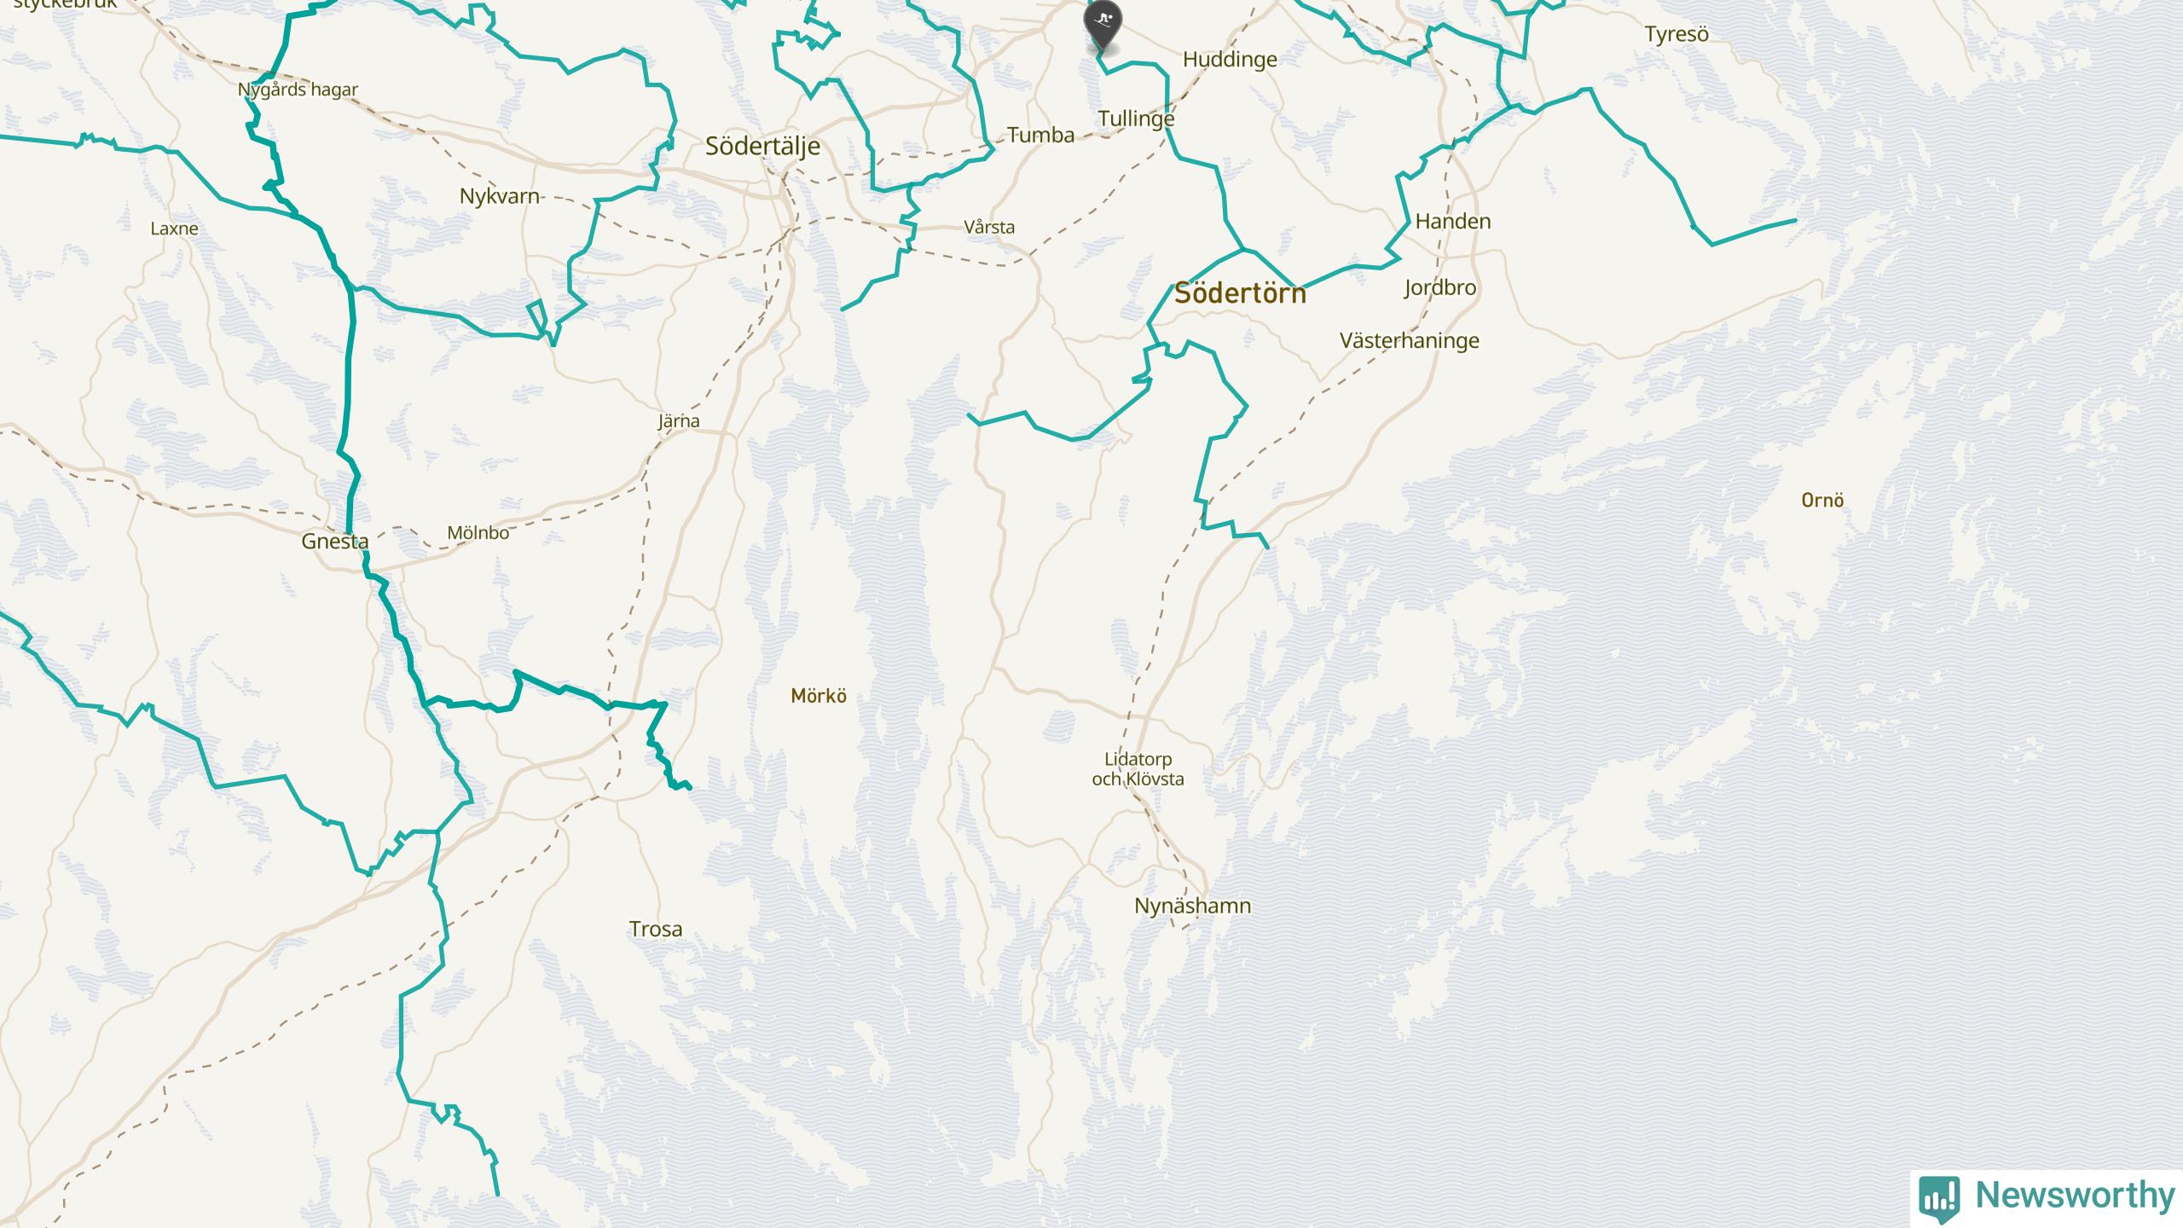The image size is (2183, 1228).
Task: Select the Tullinge place label
Action: pyautogui.click(x=1136, y=119)
